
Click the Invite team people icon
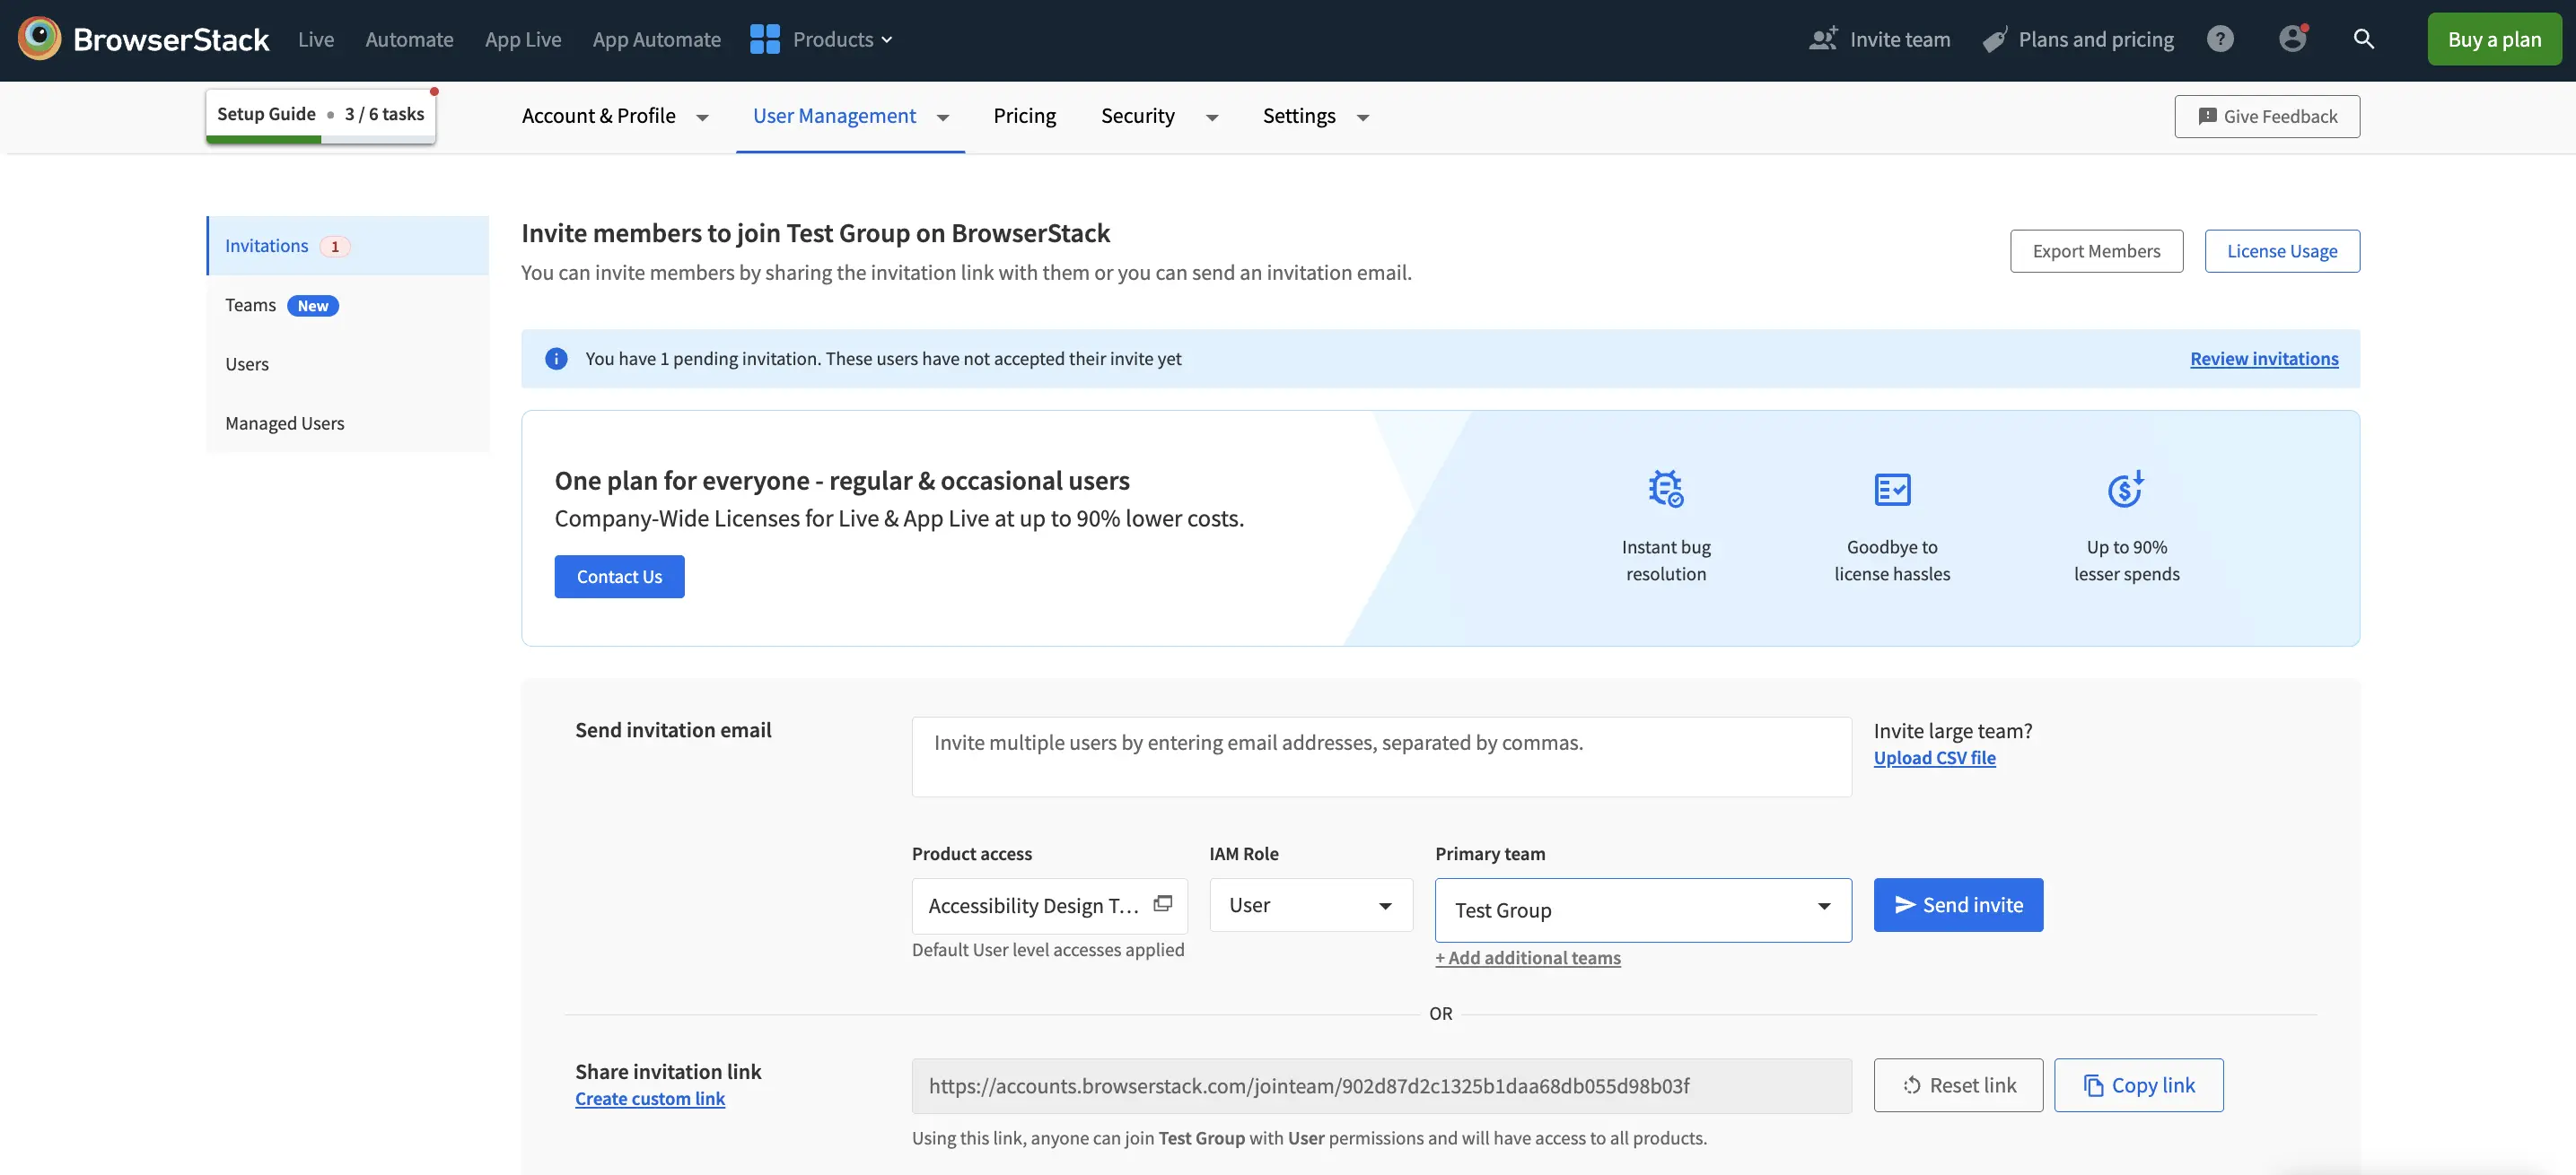click(1823, 39)
